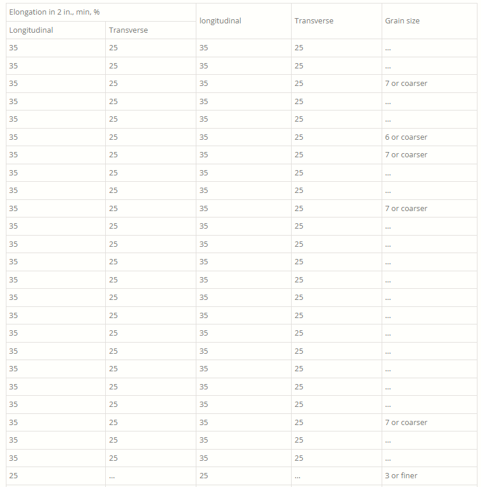Click leftmost "25" in the "6 or coarser" row
Viewport: 481px width, 487px height.
[x=113, y=137]
